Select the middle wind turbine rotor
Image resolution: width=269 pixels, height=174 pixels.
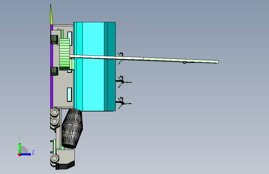122,82
